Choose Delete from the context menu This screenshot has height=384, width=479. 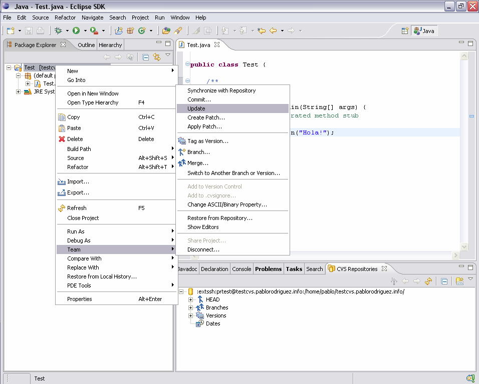coord(116,139)
